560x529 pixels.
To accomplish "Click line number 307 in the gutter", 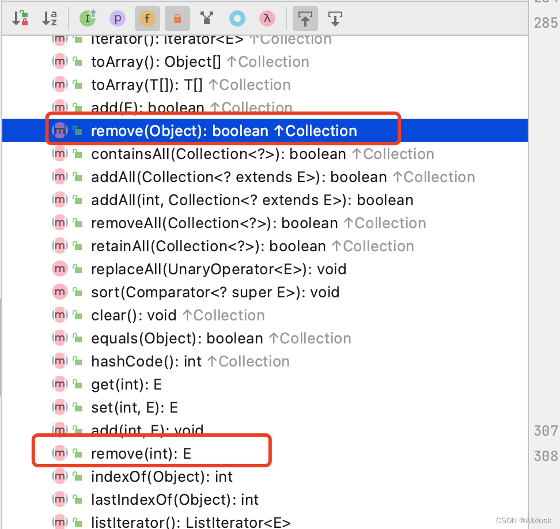I will pyautogui.click(x=546, y=431).
